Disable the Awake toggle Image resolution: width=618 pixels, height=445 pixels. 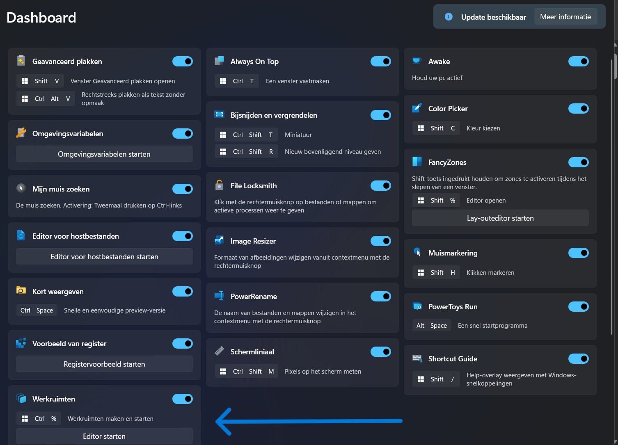(579, 61)
